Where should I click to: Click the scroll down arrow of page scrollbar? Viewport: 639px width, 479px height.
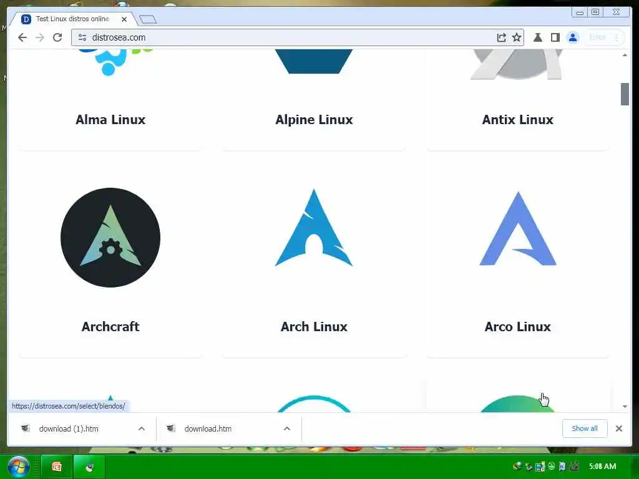tap(625, 406)
